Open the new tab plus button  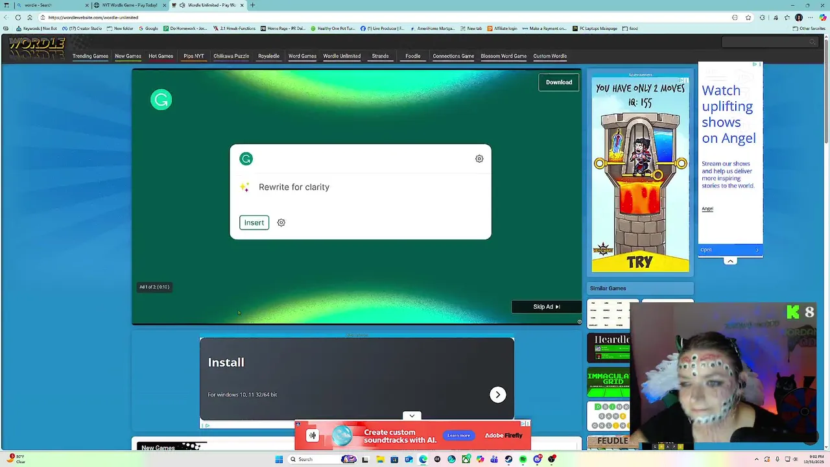pos(252,5)
